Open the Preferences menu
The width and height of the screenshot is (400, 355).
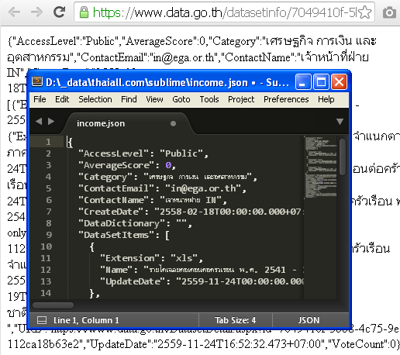tap(286, 99)
